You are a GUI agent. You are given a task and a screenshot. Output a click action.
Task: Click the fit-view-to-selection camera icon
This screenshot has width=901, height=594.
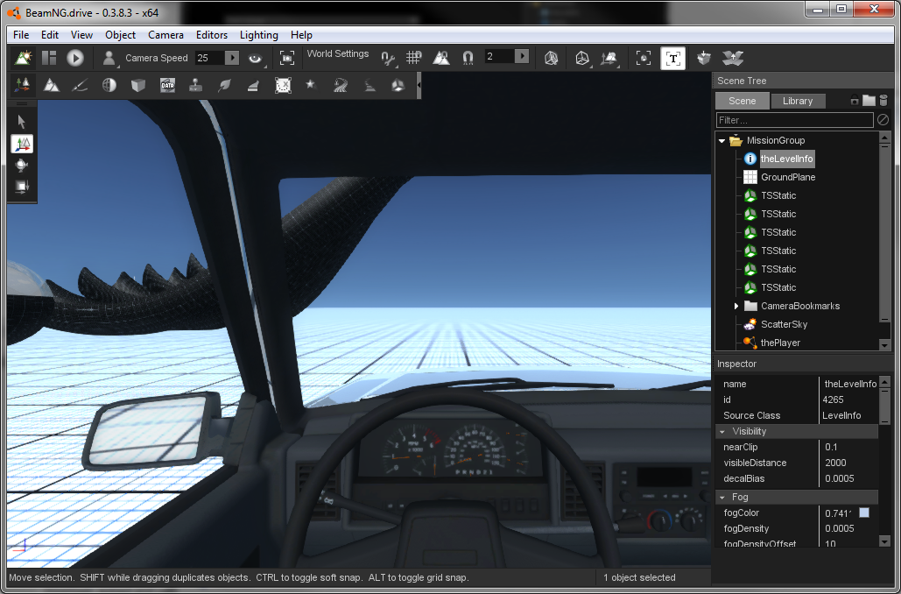[286, 58]
